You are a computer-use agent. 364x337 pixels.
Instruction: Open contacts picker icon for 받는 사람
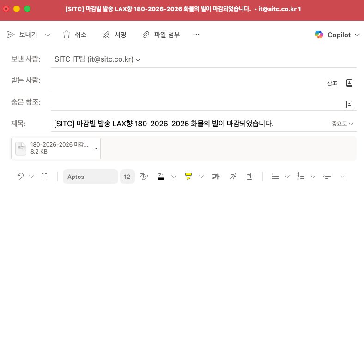(x=349, y=83)
